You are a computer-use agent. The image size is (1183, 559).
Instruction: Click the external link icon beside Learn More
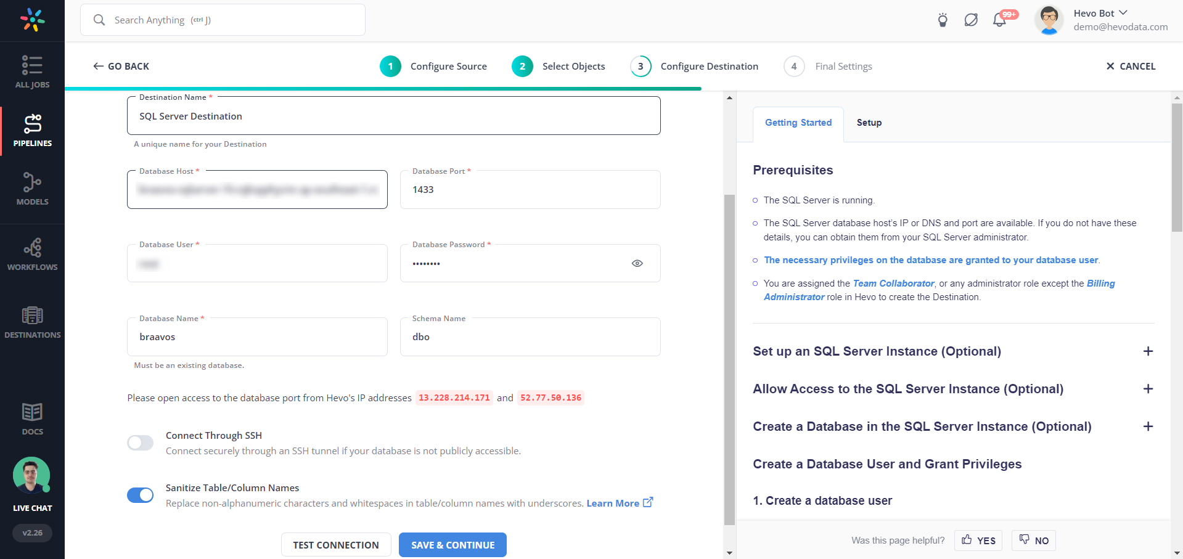click(648, 502)
